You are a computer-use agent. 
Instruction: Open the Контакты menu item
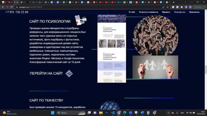coord(194,12)
